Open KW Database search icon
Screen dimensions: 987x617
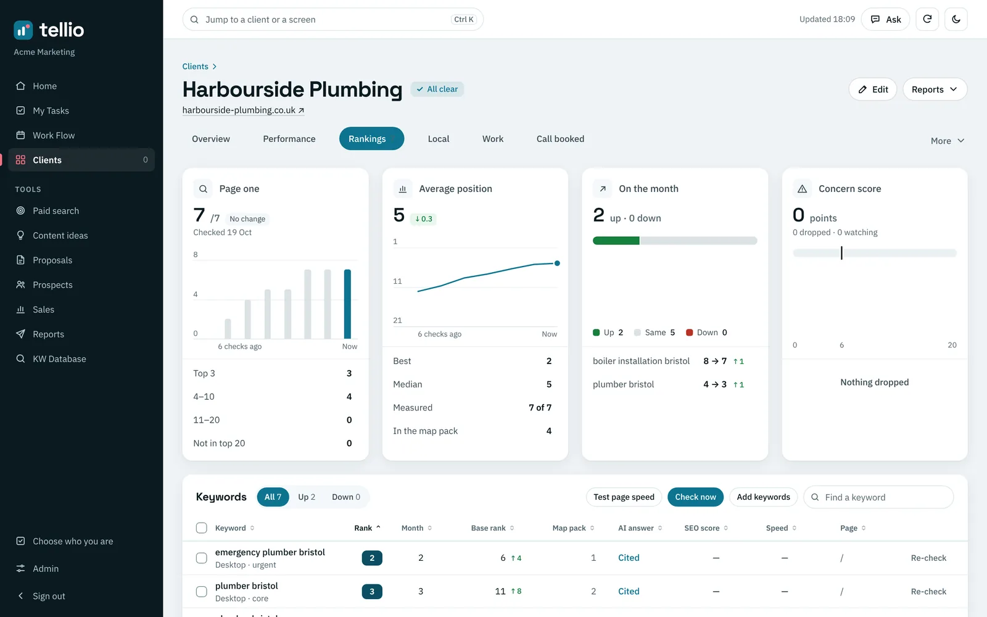click(x=20, y=358)
